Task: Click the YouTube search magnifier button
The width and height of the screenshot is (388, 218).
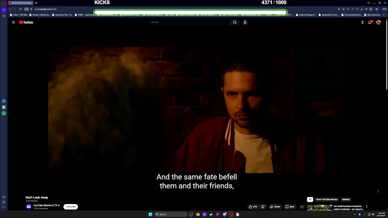Action: point(235,22)
